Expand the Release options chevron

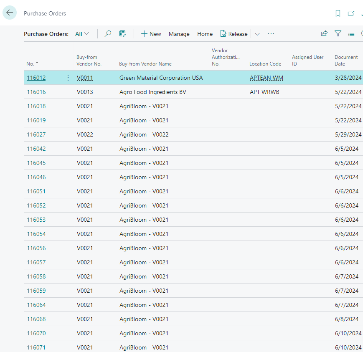257,34
